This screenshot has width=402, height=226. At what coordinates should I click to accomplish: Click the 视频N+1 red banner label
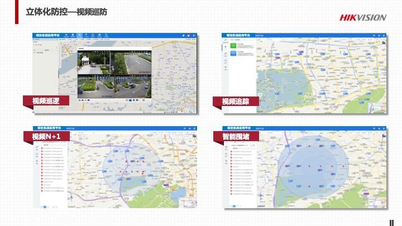(46, 136)
